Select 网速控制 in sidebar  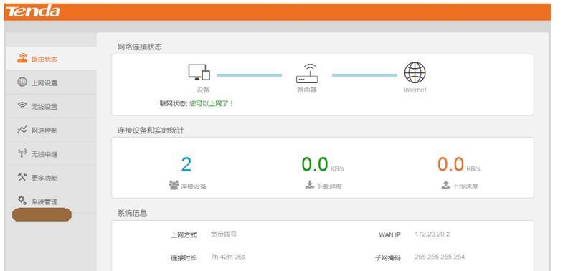point(51,130)
